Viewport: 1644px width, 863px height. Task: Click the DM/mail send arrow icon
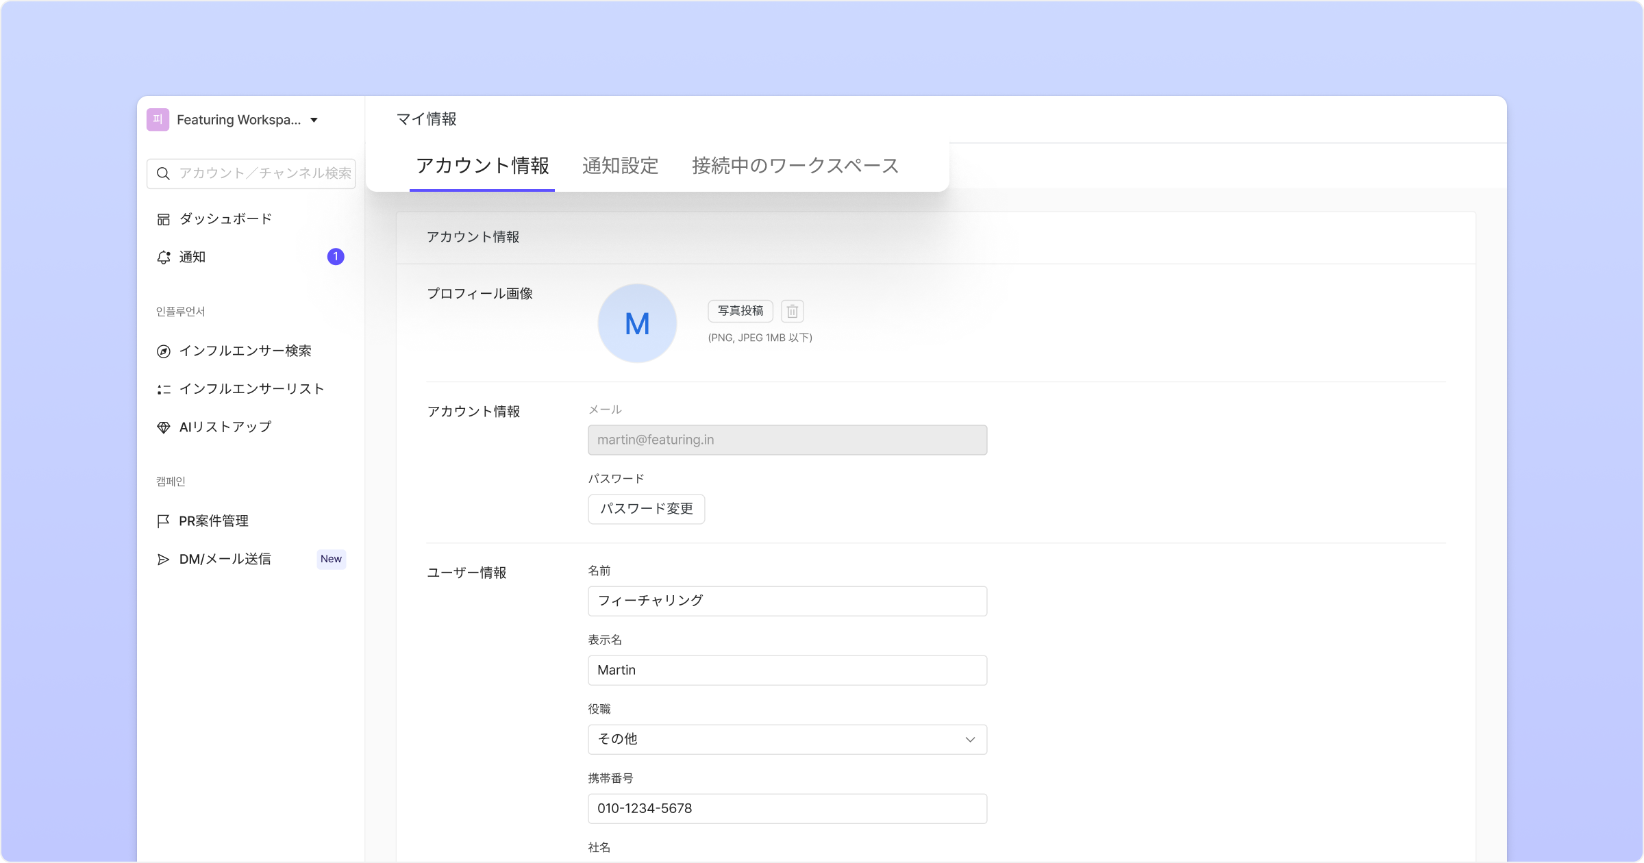[x=163, y=560]
